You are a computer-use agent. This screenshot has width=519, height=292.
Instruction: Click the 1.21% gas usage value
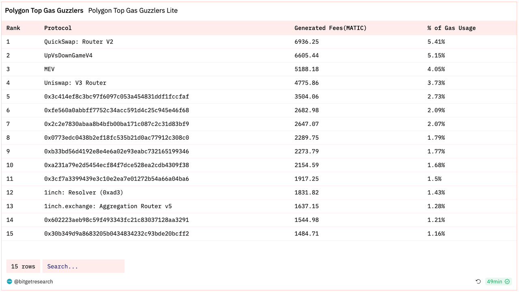pyautogui.click(x=436, y=220)
